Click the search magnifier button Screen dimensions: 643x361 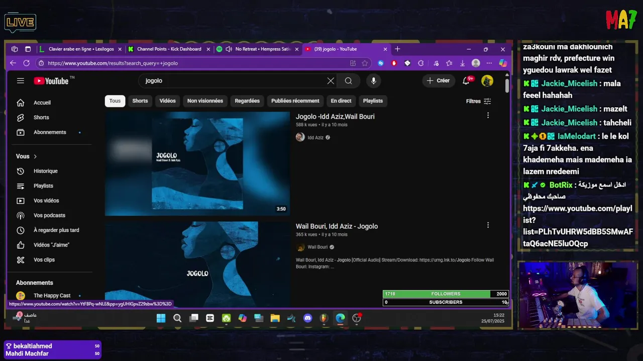[x=348, y=81]
